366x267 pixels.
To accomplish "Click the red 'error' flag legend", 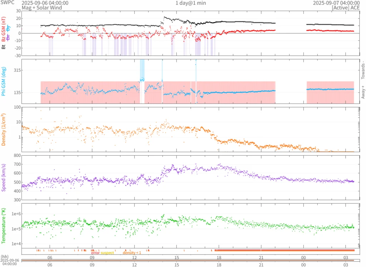I will pos(95,253).
